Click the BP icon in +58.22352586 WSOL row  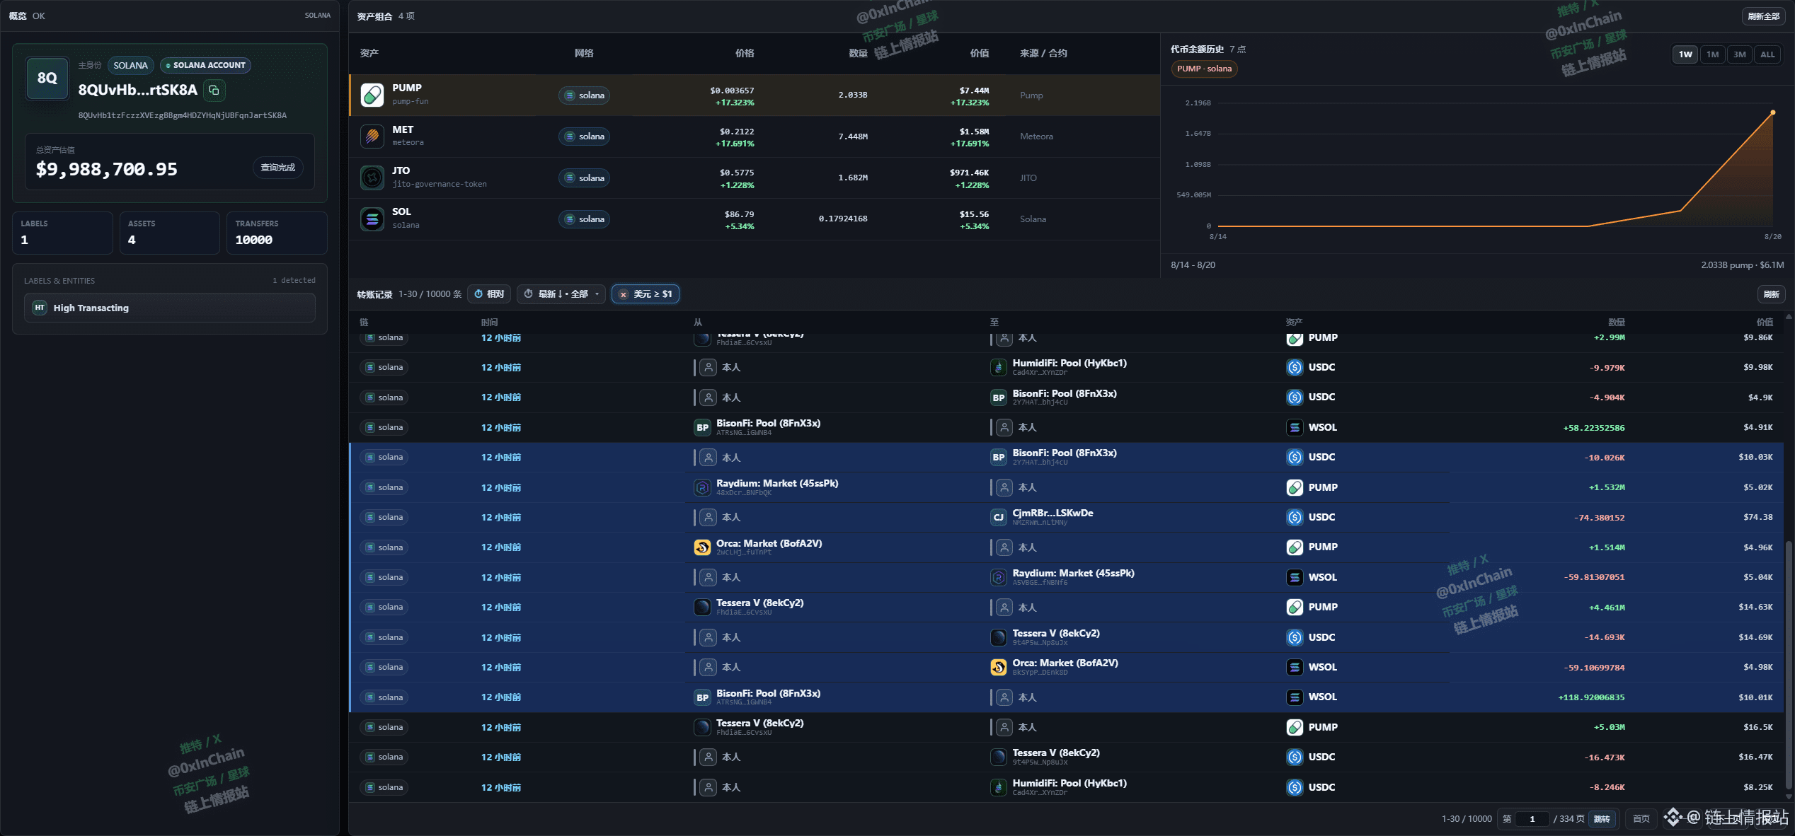[x=702, y=427]
